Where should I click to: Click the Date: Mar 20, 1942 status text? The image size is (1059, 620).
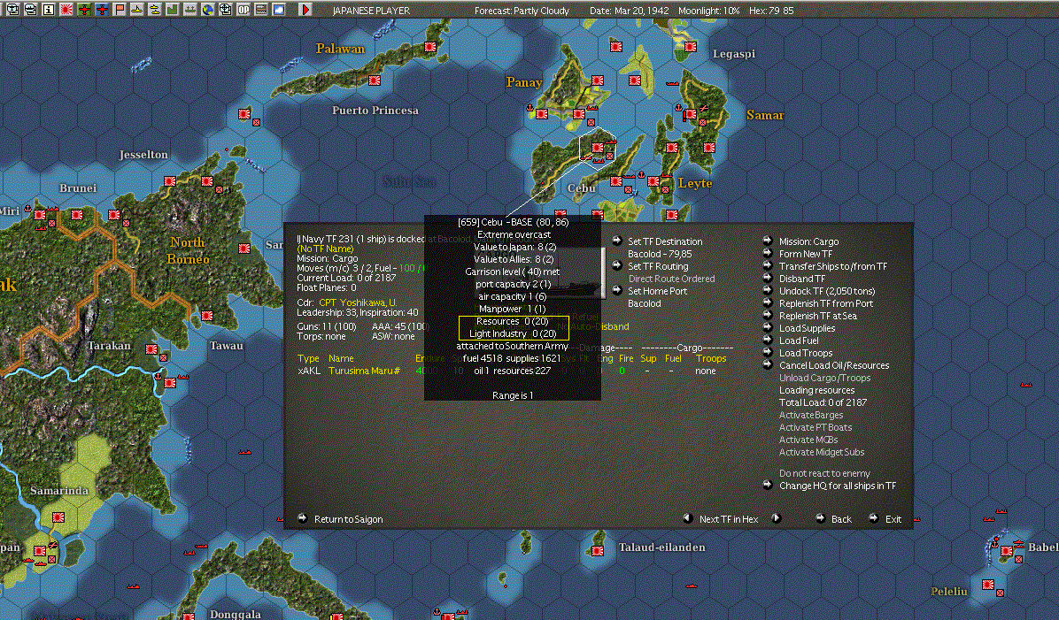630,11
